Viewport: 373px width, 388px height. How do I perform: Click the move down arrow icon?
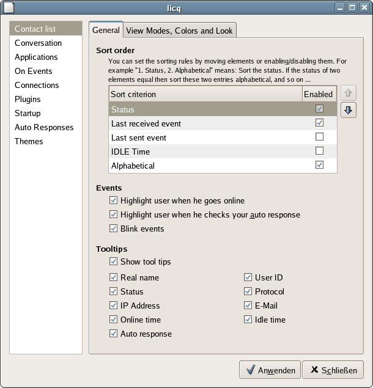pos(348,111)
